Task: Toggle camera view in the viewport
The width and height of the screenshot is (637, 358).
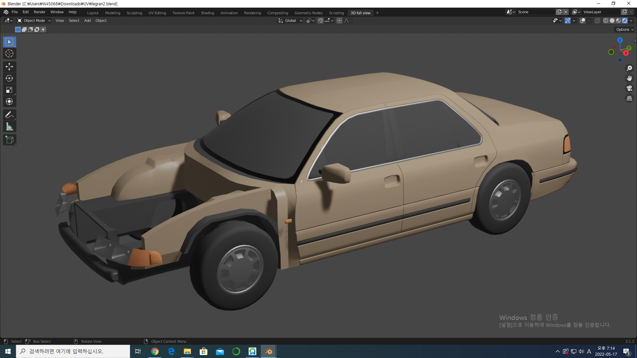Action: pos(629,88)
